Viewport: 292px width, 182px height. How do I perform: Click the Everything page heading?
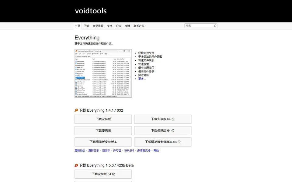click(x=87, y=38)
